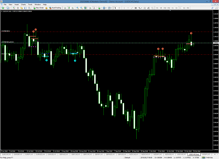Expand the Indicators dropdown arrow

[101, 8]
